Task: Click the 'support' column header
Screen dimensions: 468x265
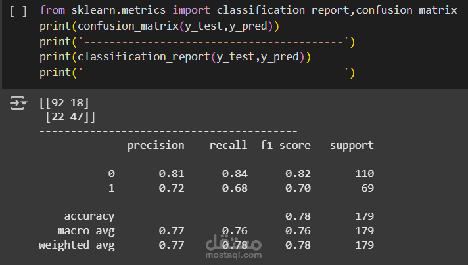Action: click(x=352, y=146)
